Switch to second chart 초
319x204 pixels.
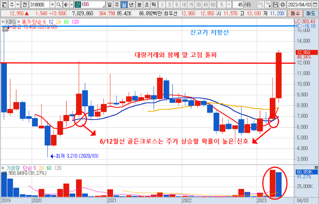(x=147, y=5)
